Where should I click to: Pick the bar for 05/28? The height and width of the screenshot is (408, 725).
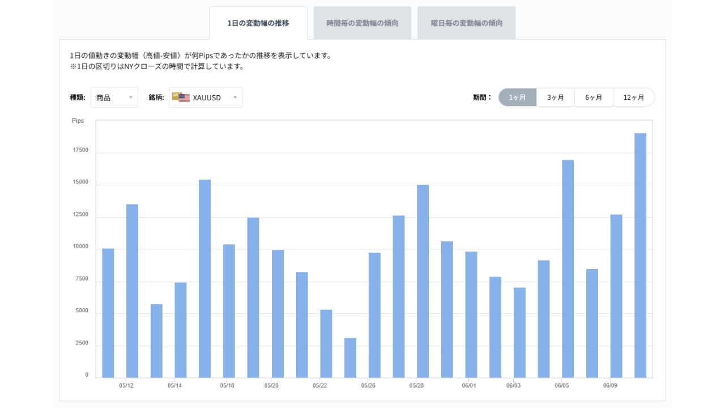(423, 281)
